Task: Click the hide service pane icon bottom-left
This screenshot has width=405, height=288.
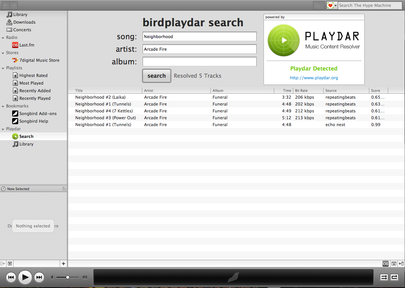Action: [3, 264]
